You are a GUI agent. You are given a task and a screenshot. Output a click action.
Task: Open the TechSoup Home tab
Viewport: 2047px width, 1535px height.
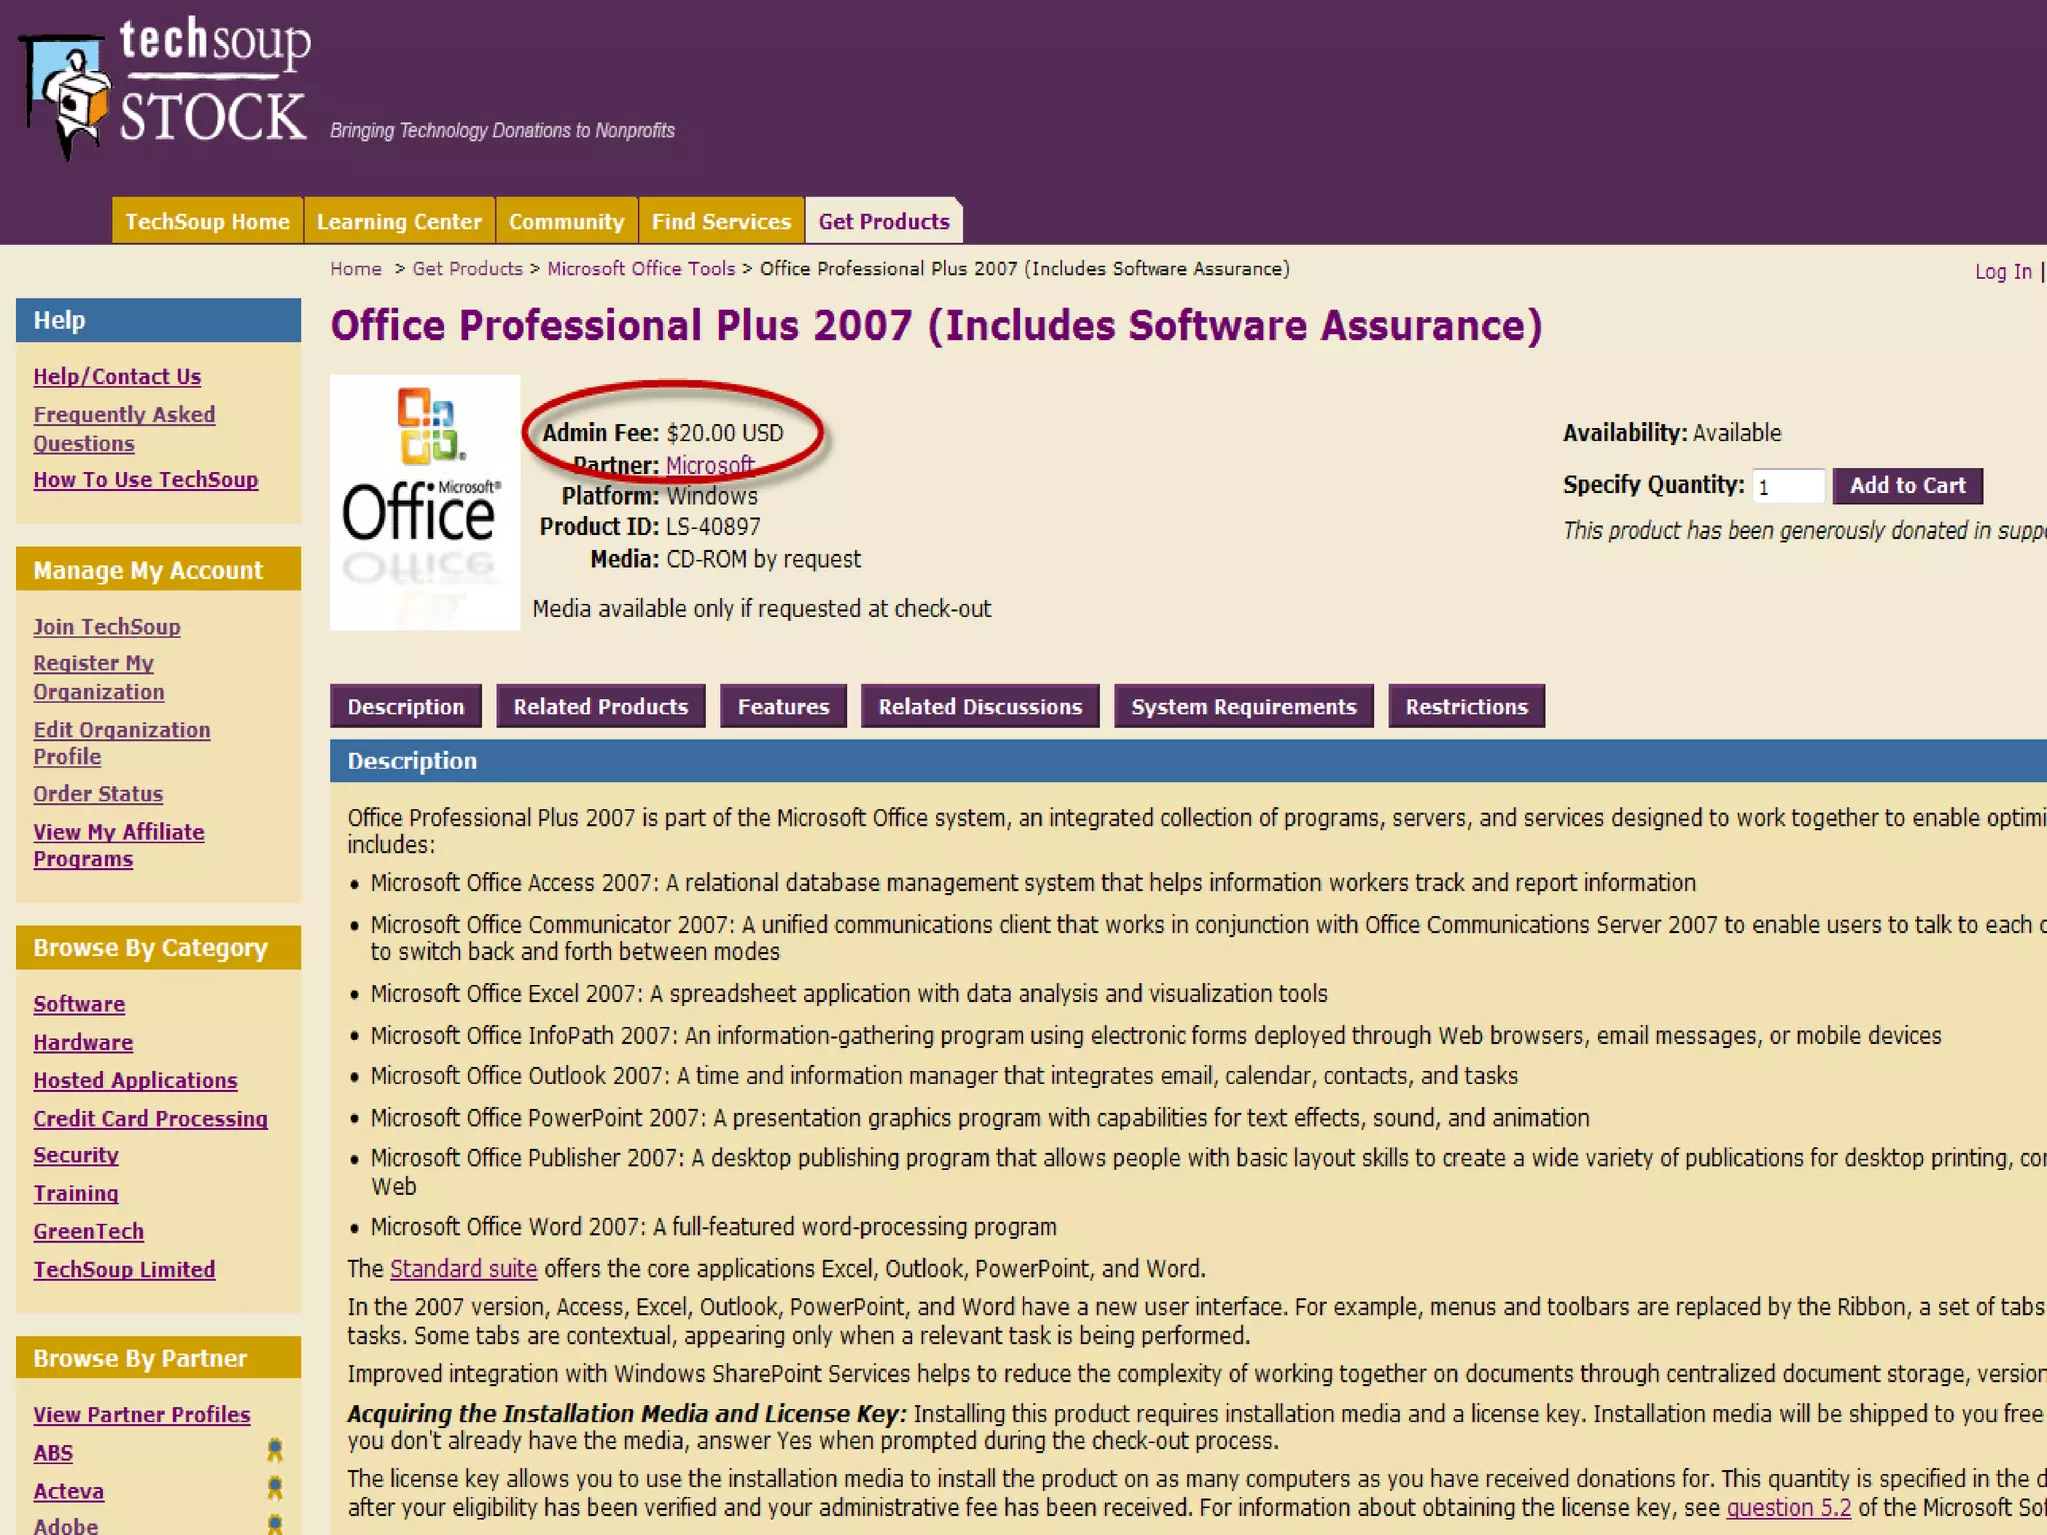click(207, 221)
